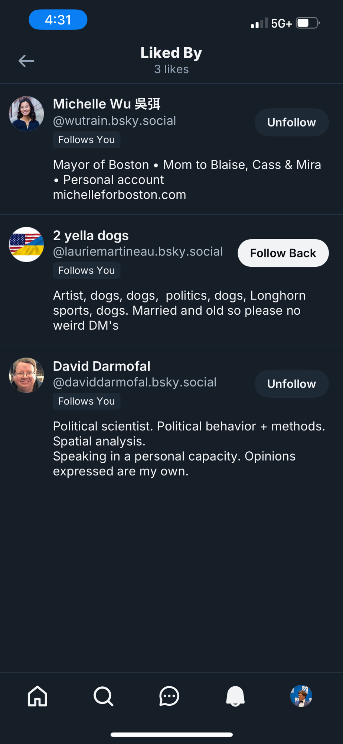Tap the battery status icon
Viewport: 343px width, 744px height.
tap(307, 23)
